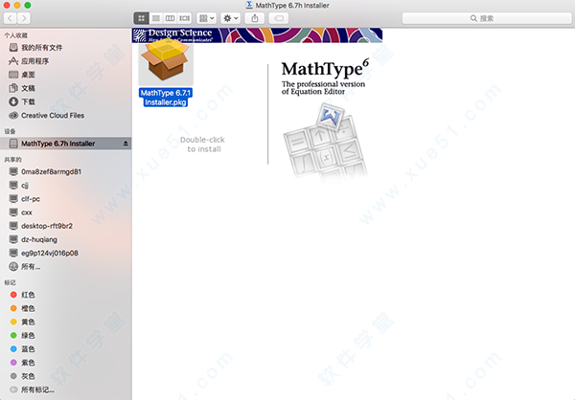
Task: Click the MathType 6.7.1 Installer.pkg file name
Action: pos(166,98)
